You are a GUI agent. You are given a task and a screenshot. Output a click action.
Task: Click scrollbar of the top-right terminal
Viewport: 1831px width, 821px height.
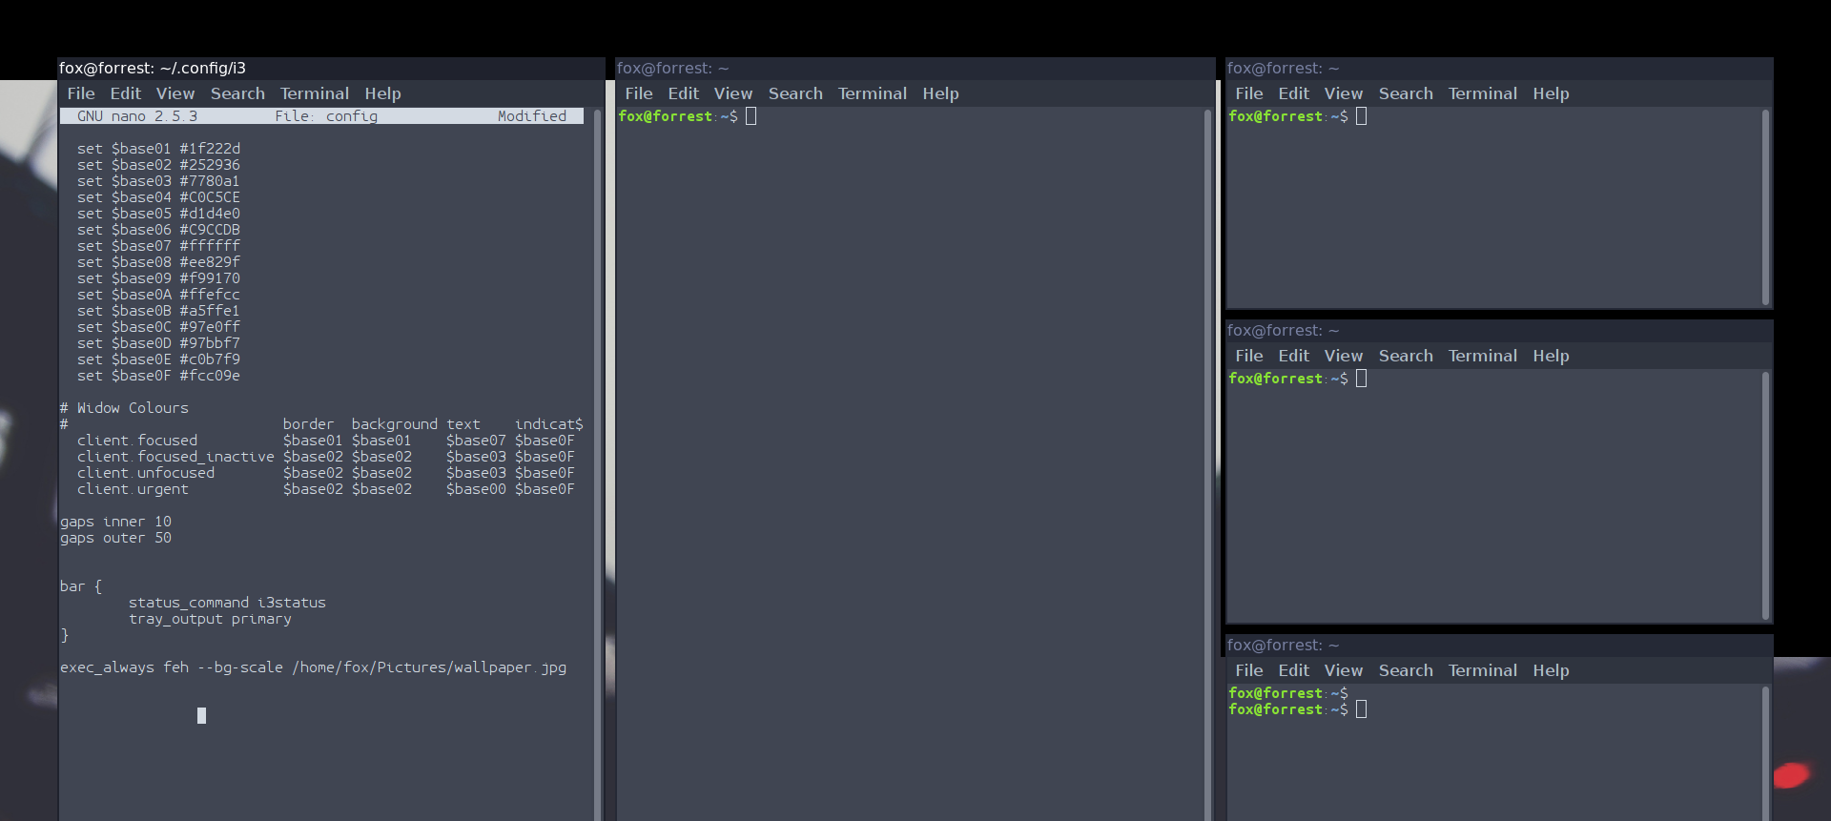(x=1765, y=206)
